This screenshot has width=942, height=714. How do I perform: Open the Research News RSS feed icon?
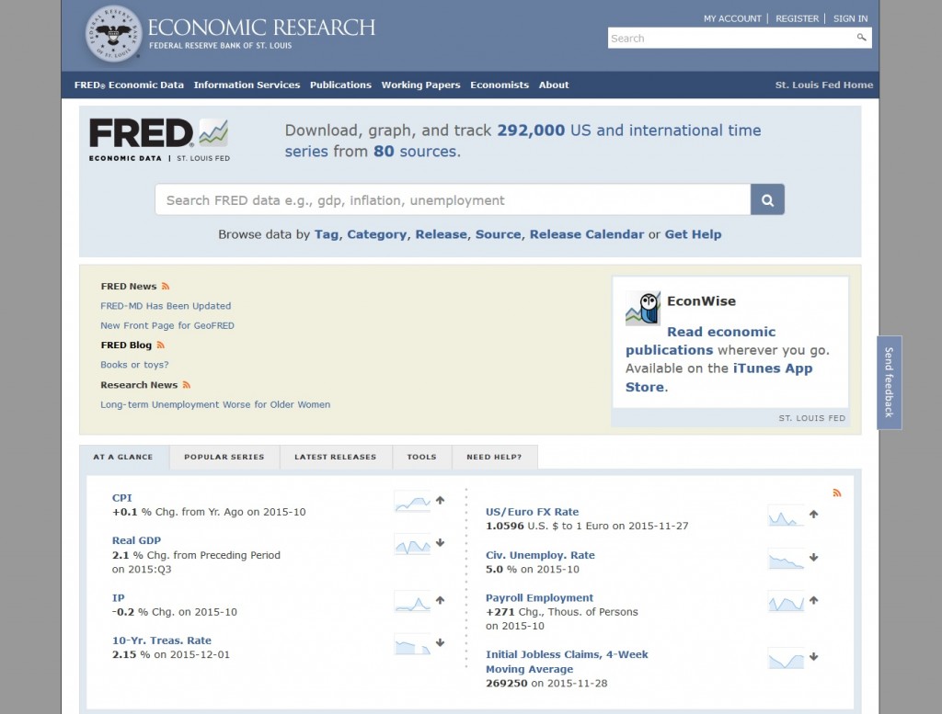[186, 385]
